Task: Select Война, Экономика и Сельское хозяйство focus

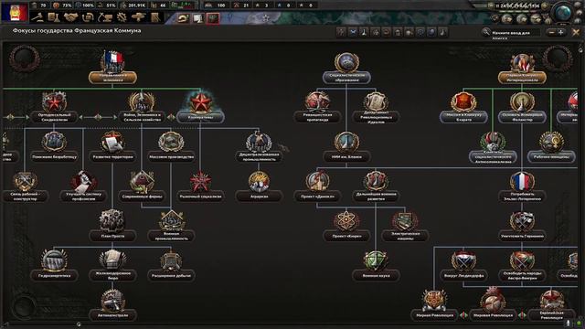Action: tap(142, 108)
